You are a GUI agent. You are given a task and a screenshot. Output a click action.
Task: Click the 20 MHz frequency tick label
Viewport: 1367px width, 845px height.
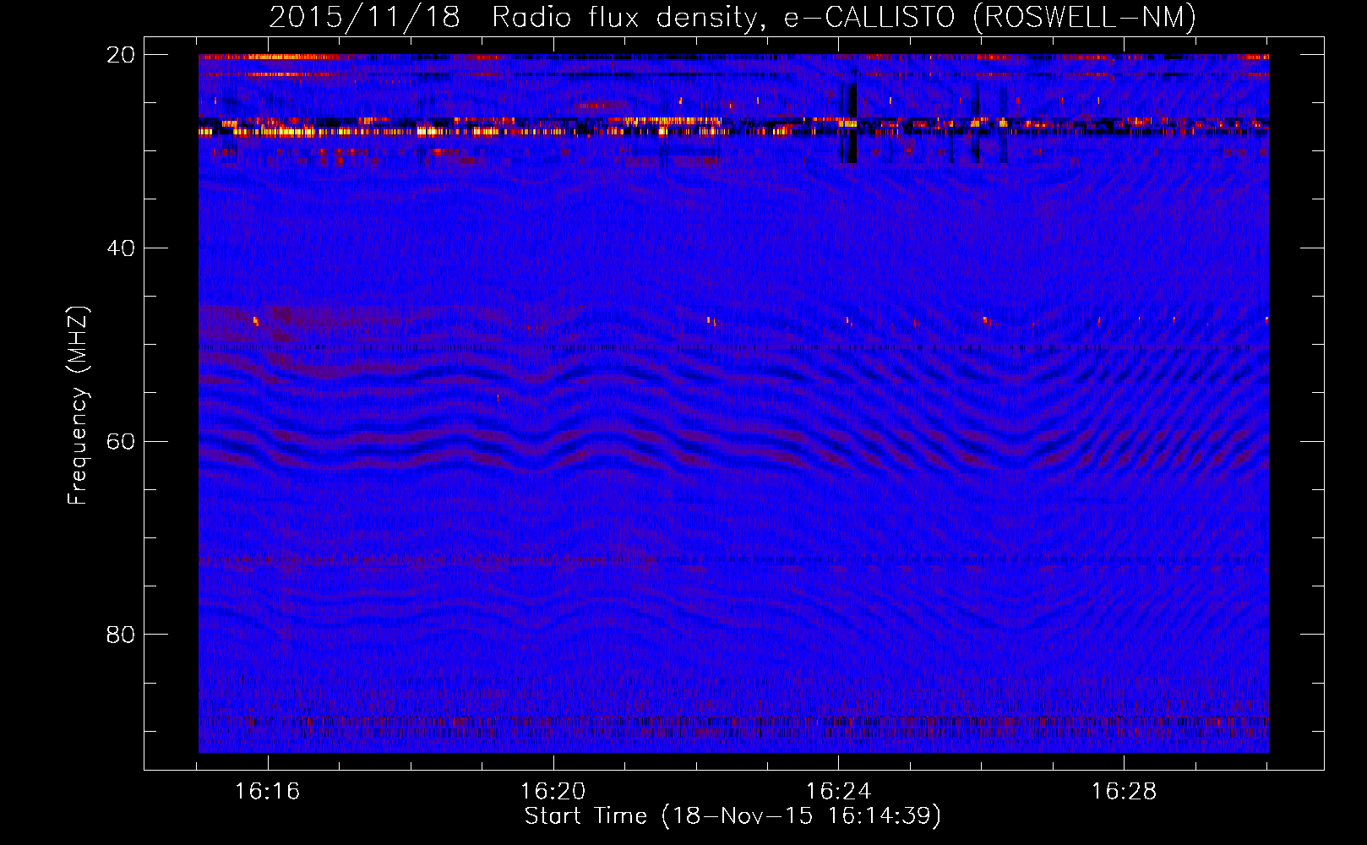121,55
